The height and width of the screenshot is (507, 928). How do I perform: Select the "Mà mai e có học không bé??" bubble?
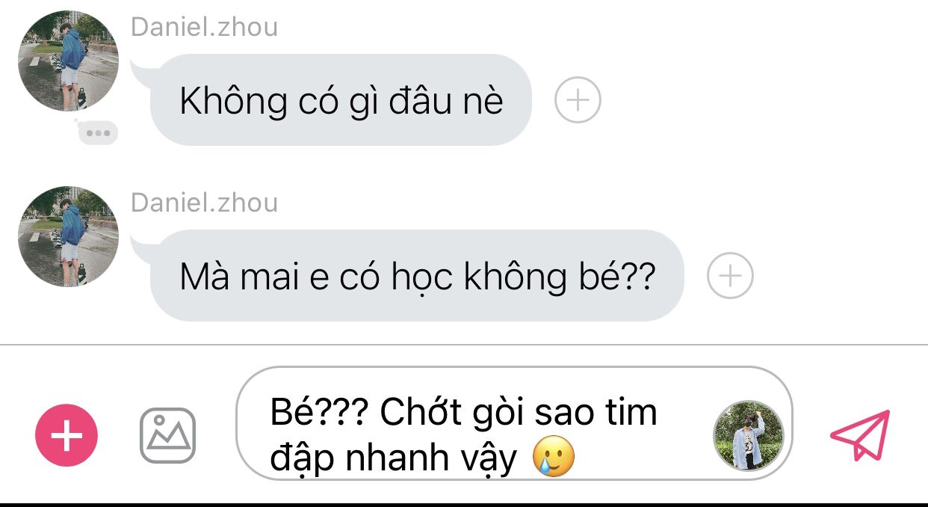point(417,276)
